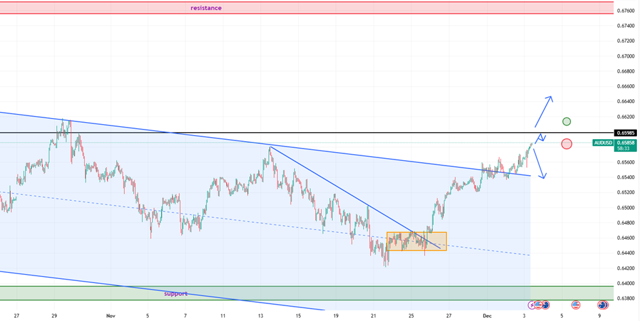Click the AUDUSD symbol label
The height and width of the screenshot is (321, 643).
coord(603,143)
